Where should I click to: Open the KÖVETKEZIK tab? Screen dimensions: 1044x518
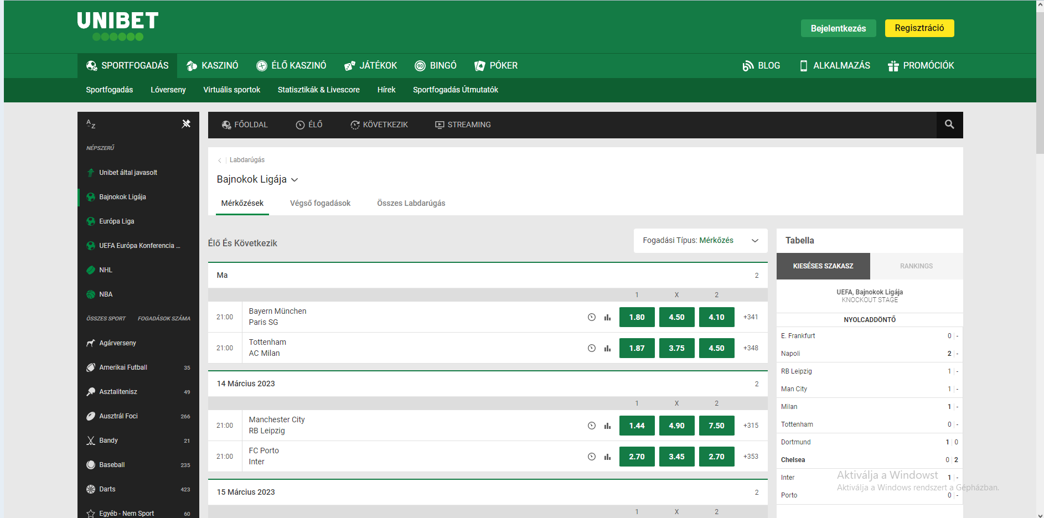379,125
